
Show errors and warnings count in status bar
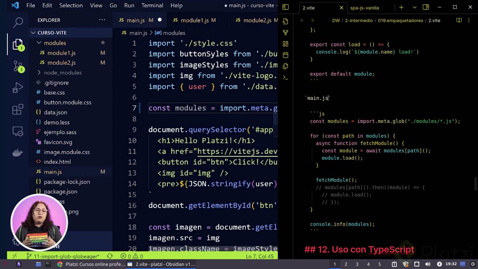(x=132, y=256)
